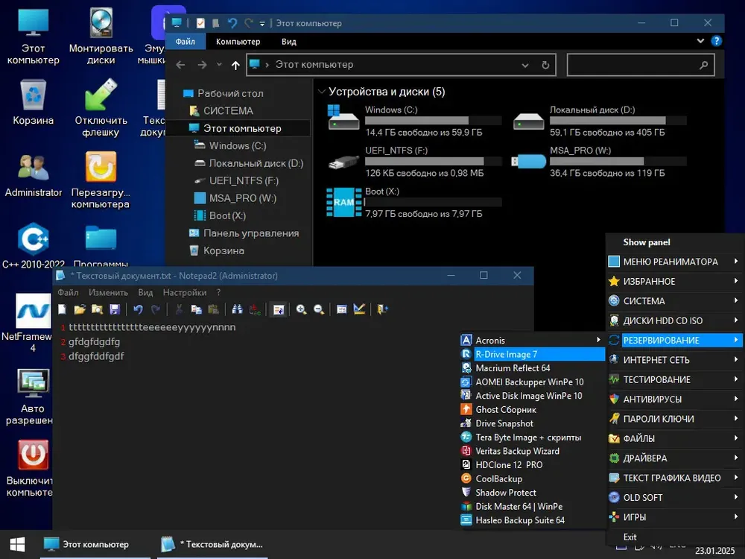Click the Save icon in Notepad2 toolbar

[115, 309]
